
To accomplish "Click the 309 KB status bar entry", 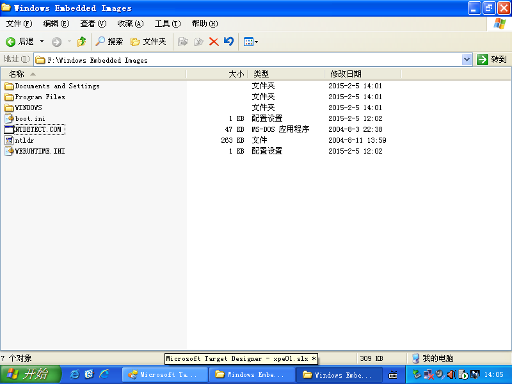I will 371,358.
